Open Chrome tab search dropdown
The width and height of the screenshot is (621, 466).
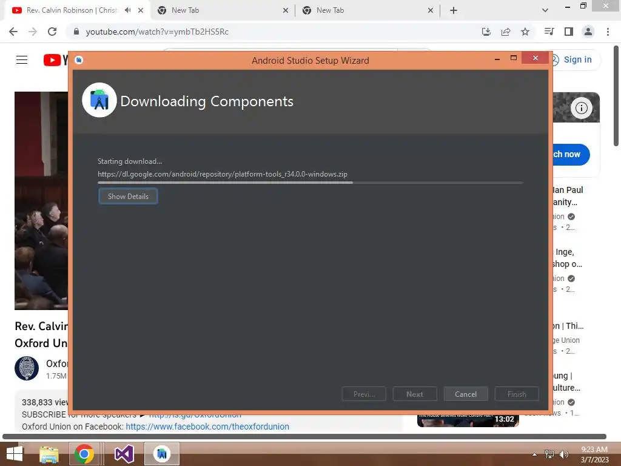tap(545, 10)
